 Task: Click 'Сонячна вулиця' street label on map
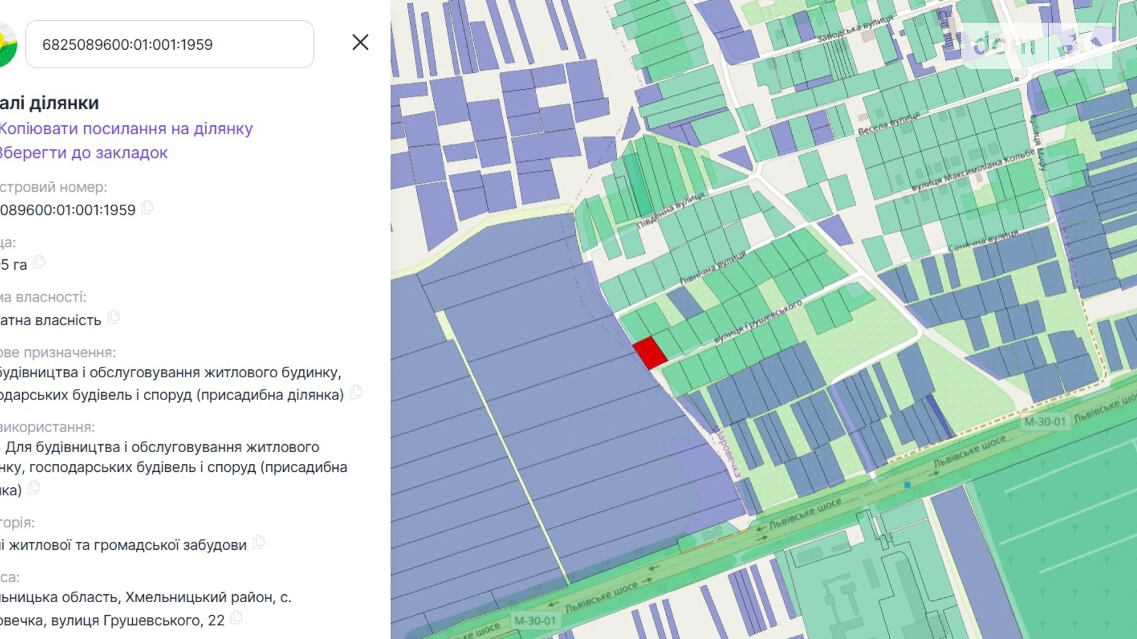[982, 240]
